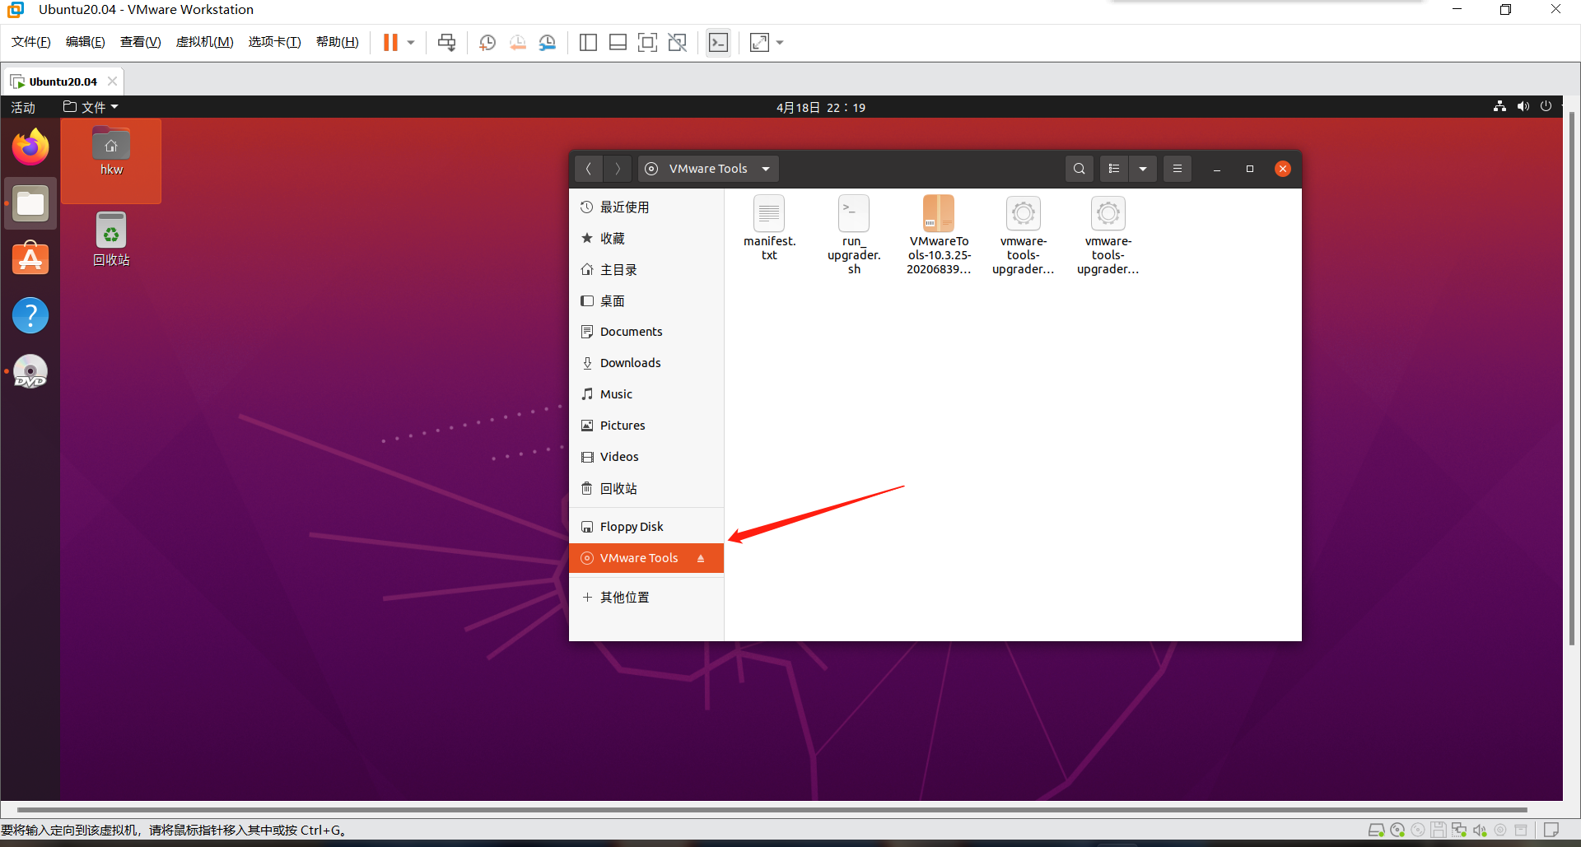Click the VMware pause virtual machine icon
The image size is (1581, 847).
[390, 43]
